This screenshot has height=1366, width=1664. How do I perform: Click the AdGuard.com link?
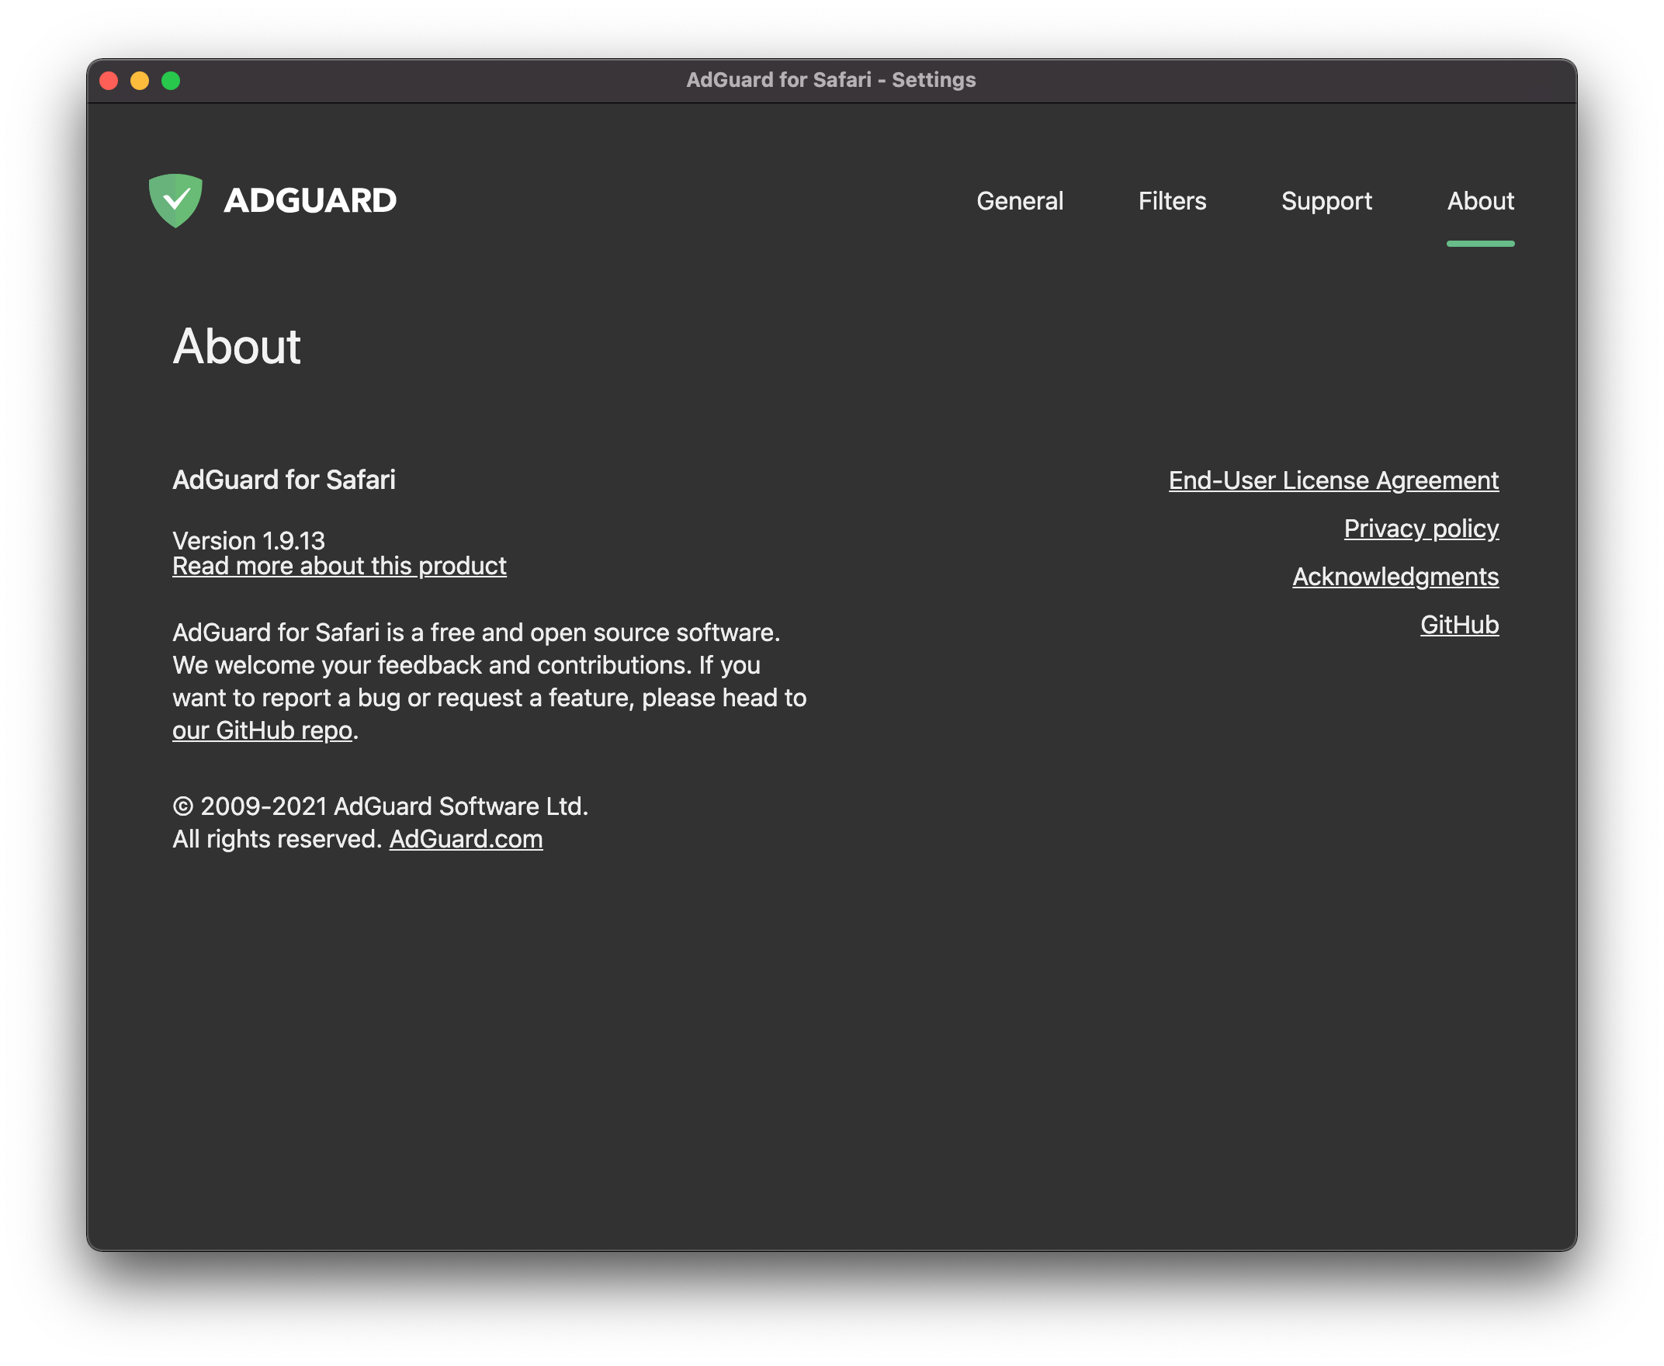[x=466, y=838]
